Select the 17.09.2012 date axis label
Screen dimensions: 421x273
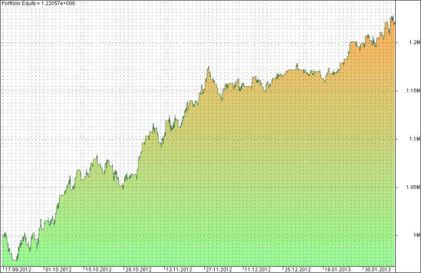(18, 269)
